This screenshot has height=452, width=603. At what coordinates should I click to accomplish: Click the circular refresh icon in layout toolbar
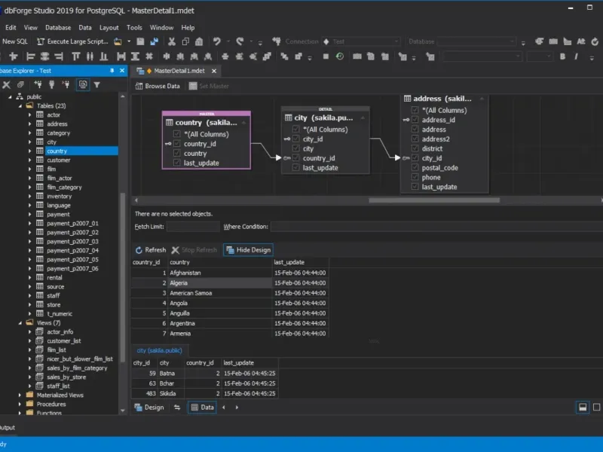point(340,56)
